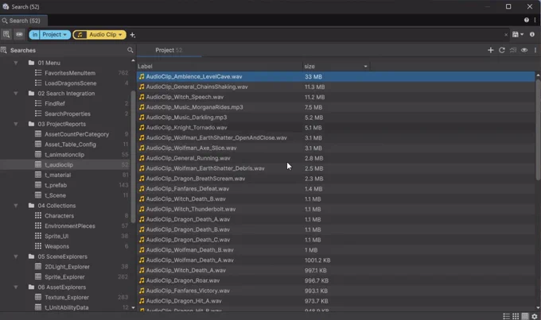541x320 pixels.
Task: Select the t_UnitAbilityData search
Action: pyautogui.click(x=65, y=307)
